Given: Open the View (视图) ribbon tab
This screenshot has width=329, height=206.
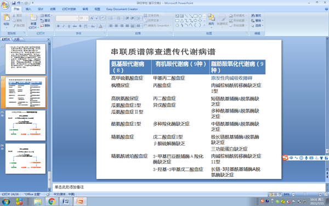Looking at the screenshot, I should coord(98,9).
